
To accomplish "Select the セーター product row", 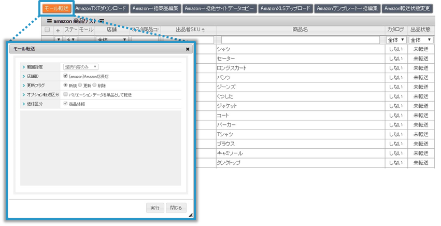I will [301, 59].
